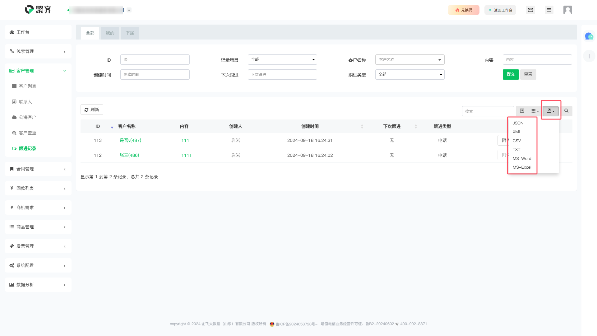The image size is (597, 336).
Task: Open 客户名称 filter dropdown
Action: coord(410,59)
